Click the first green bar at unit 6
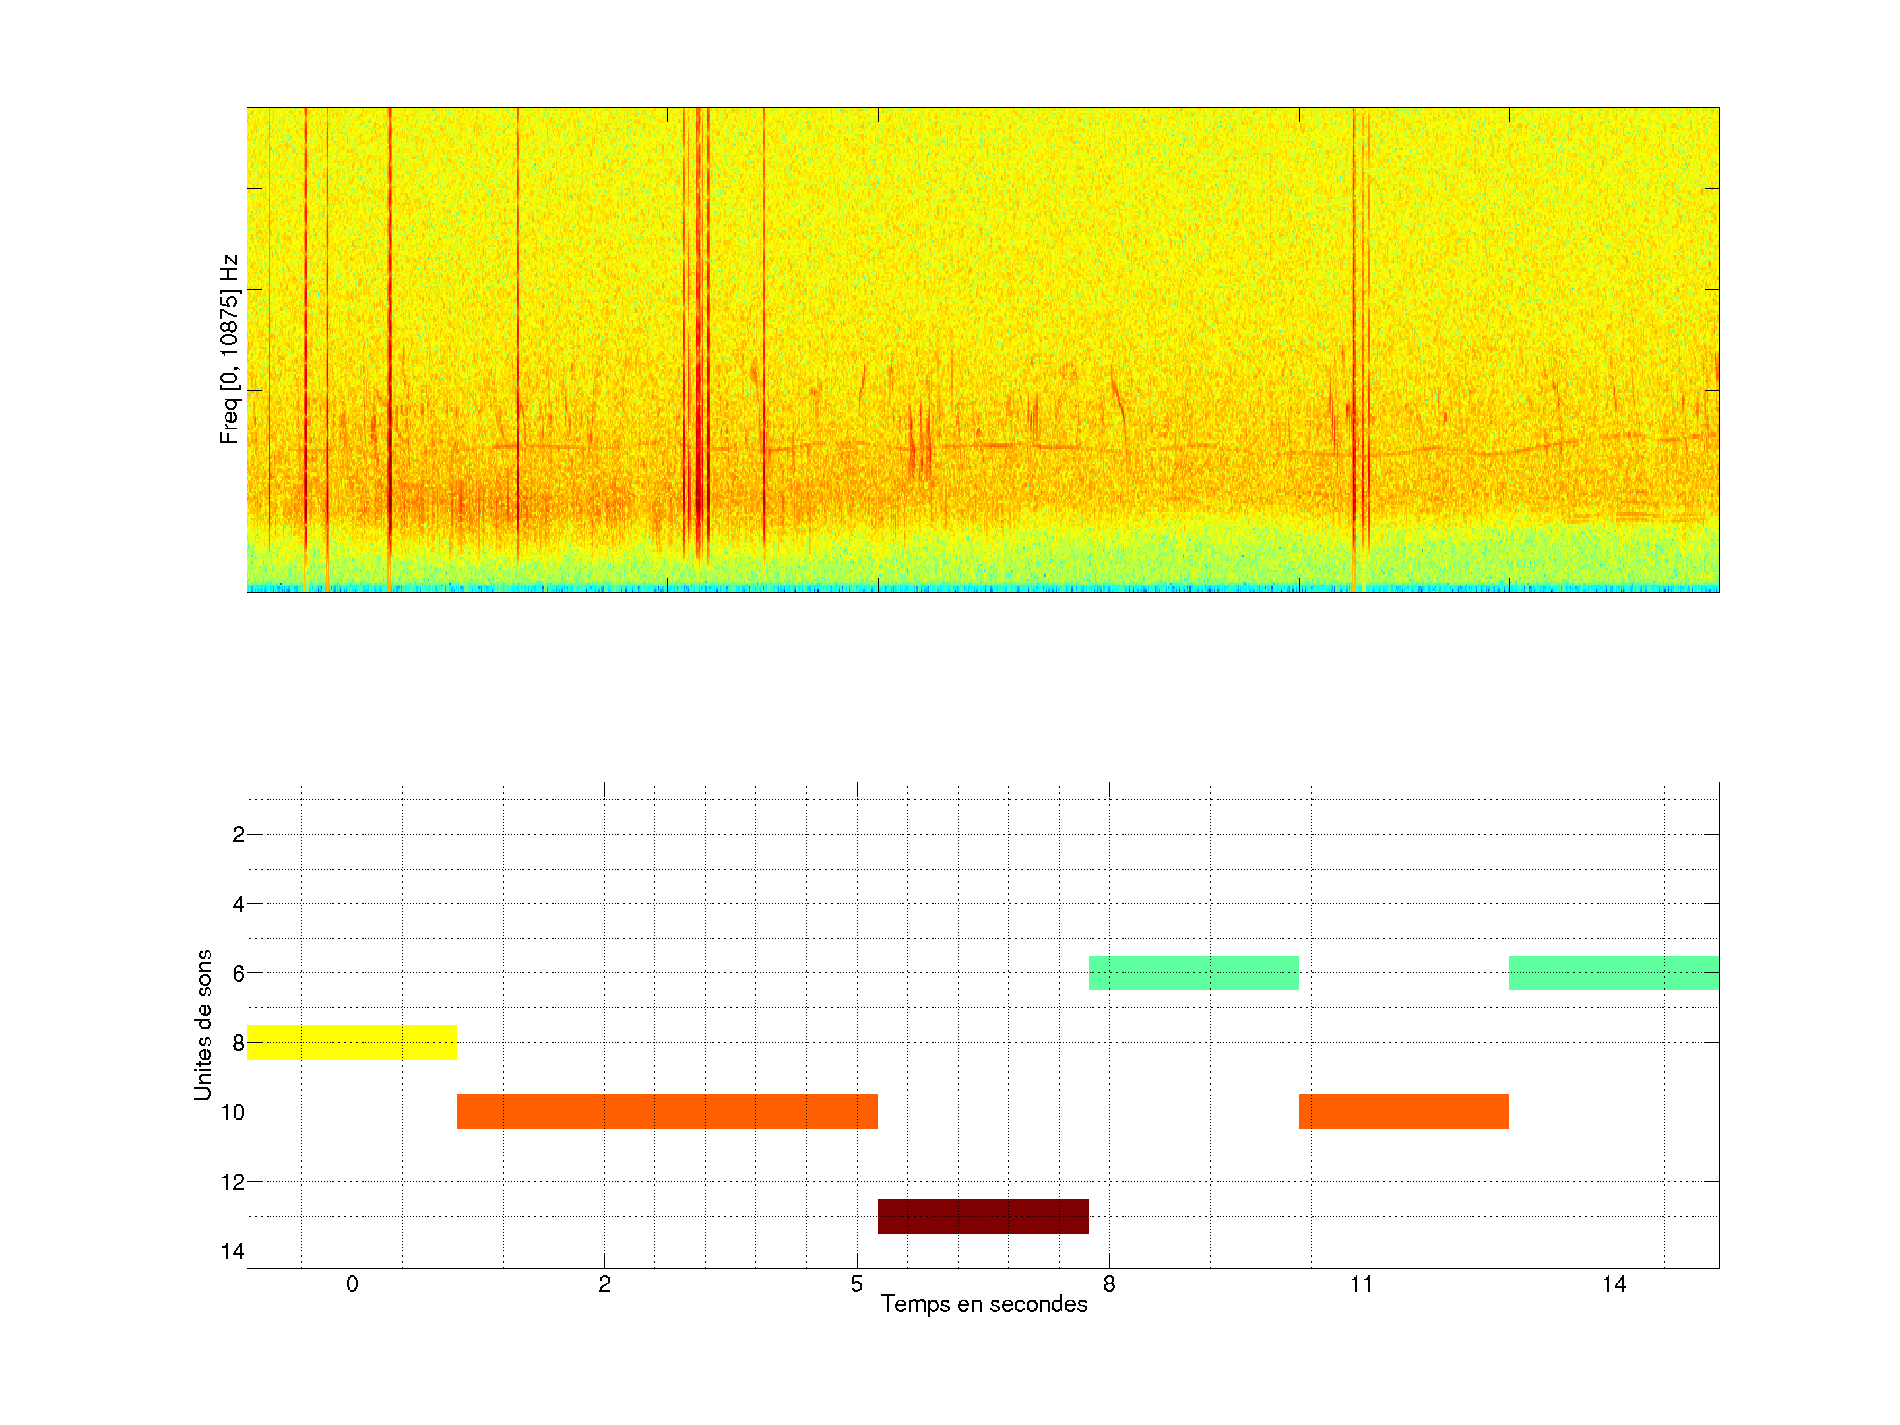The image size is (1900, 1425). [x=1193, y=972]
